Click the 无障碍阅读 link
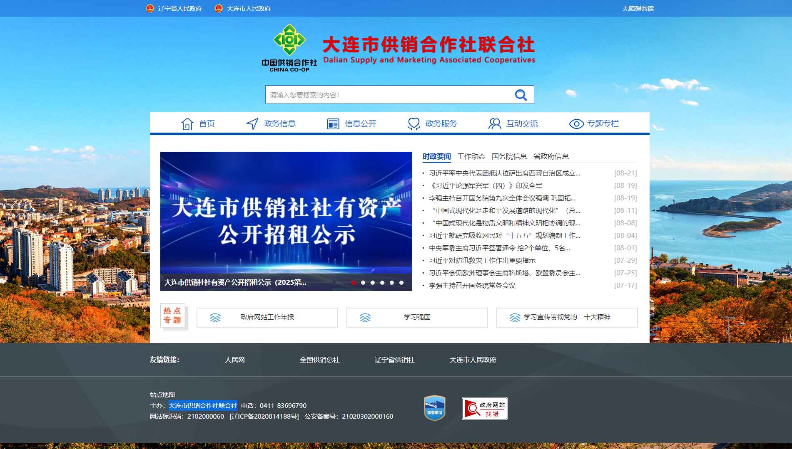The height and width of the screenshot is (449, 792). tap(638, 8)
